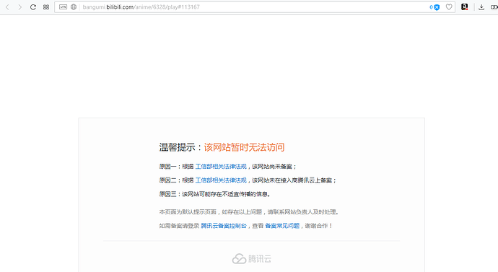498x272 pixels.
Task: Open 工信部相关法律法规 link in 原因二
Action: pyautogui.click(x=221, y=180)
